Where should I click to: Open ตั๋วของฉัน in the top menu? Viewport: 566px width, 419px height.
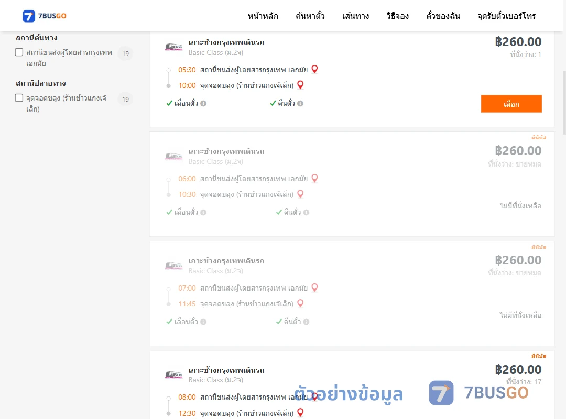443,16
